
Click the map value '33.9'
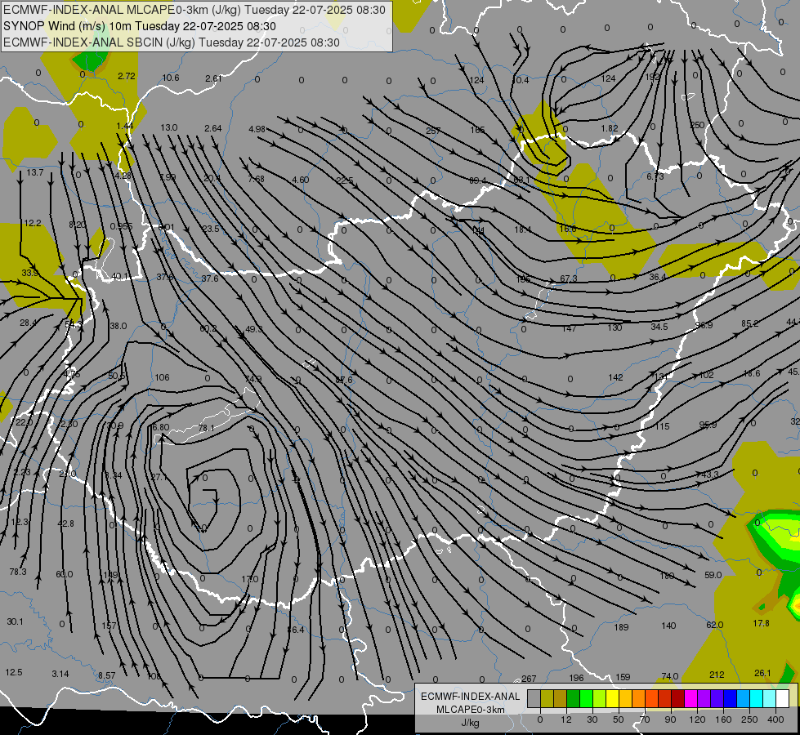point(30,273)
